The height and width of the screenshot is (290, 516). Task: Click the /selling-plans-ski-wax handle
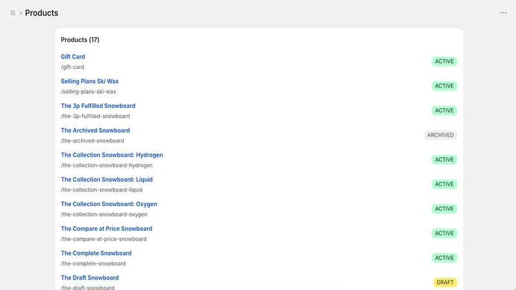[88, 92]
